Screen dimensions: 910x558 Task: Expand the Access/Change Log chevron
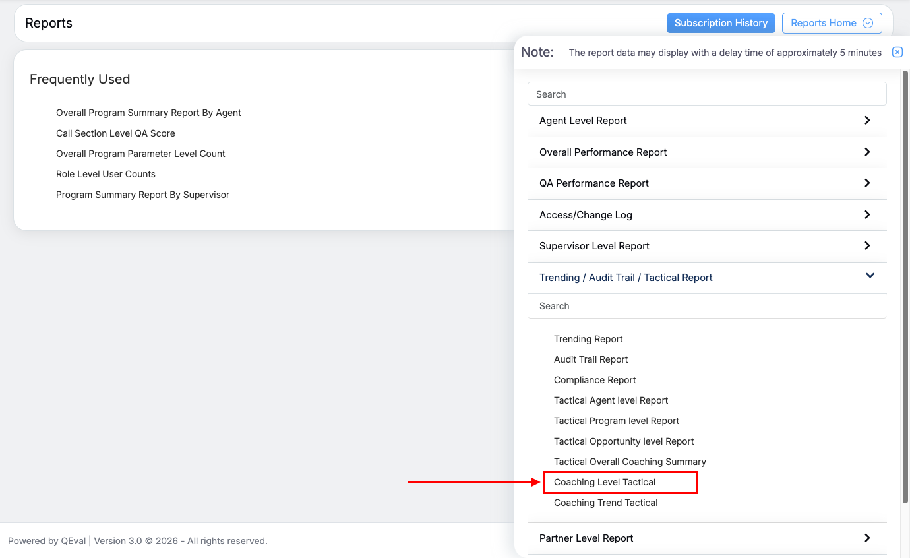[866, 215]
